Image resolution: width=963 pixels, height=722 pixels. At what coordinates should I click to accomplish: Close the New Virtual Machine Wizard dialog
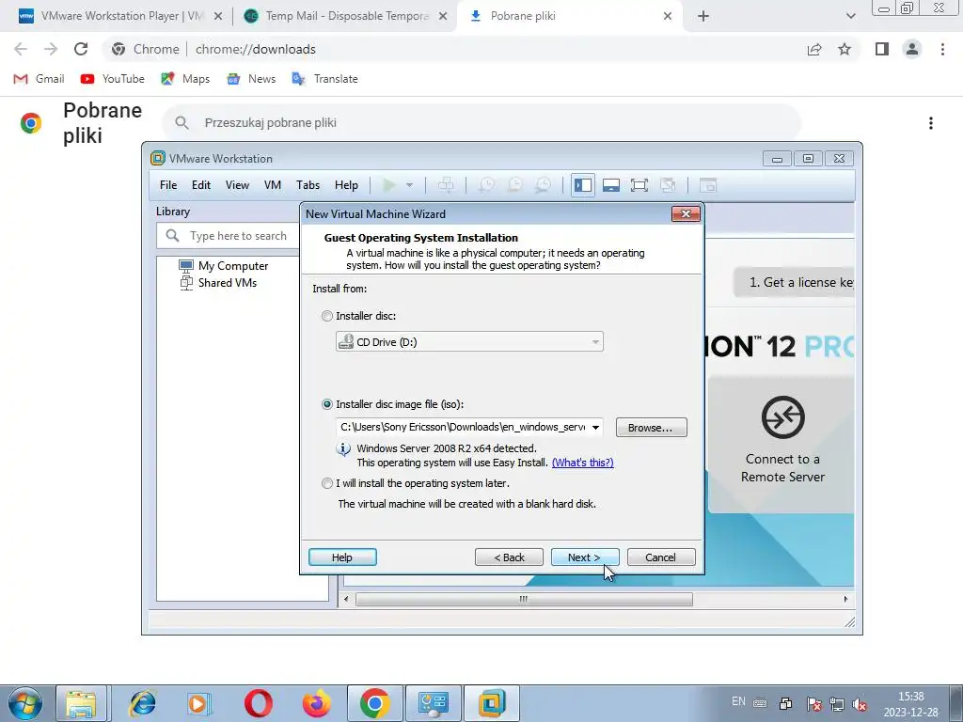[686, 213]
